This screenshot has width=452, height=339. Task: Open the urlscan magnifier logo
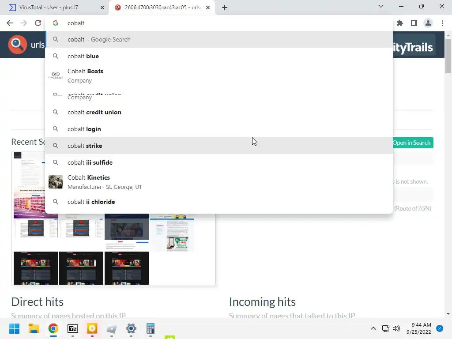17,45
